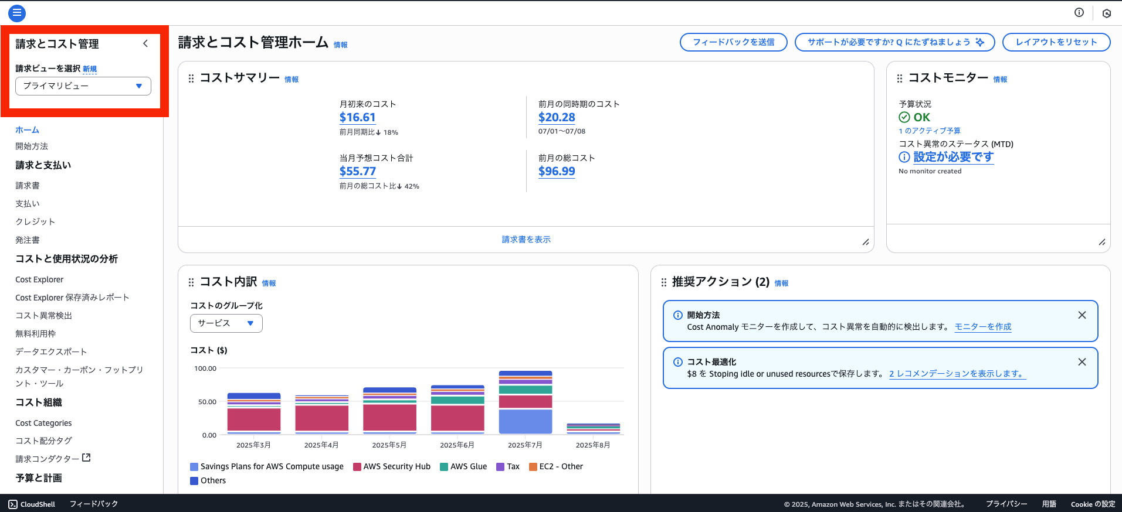
Task: Click the 2025年7月 stacked bar
Action: (526, 402)
